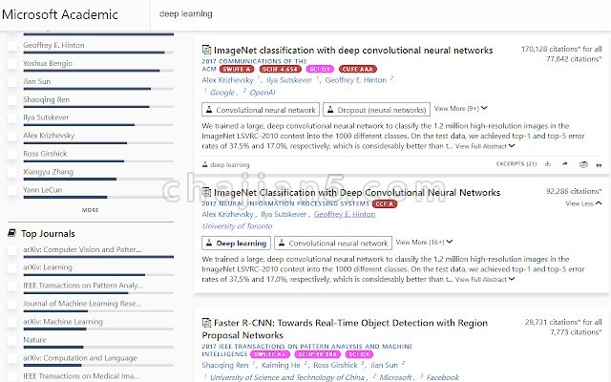Viewport: 611px width, 382px height.
Task: Tick the Ross Girshick author checkbox
Action: click(12, 155)
